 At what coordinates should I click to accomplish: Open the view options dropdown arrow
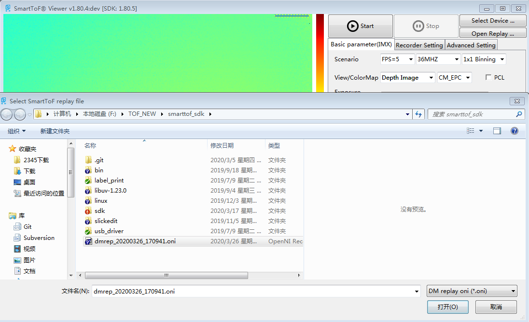(481, 131)
